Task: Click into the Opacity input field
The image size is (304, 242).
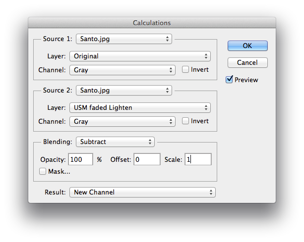Action: coord(80,159)
